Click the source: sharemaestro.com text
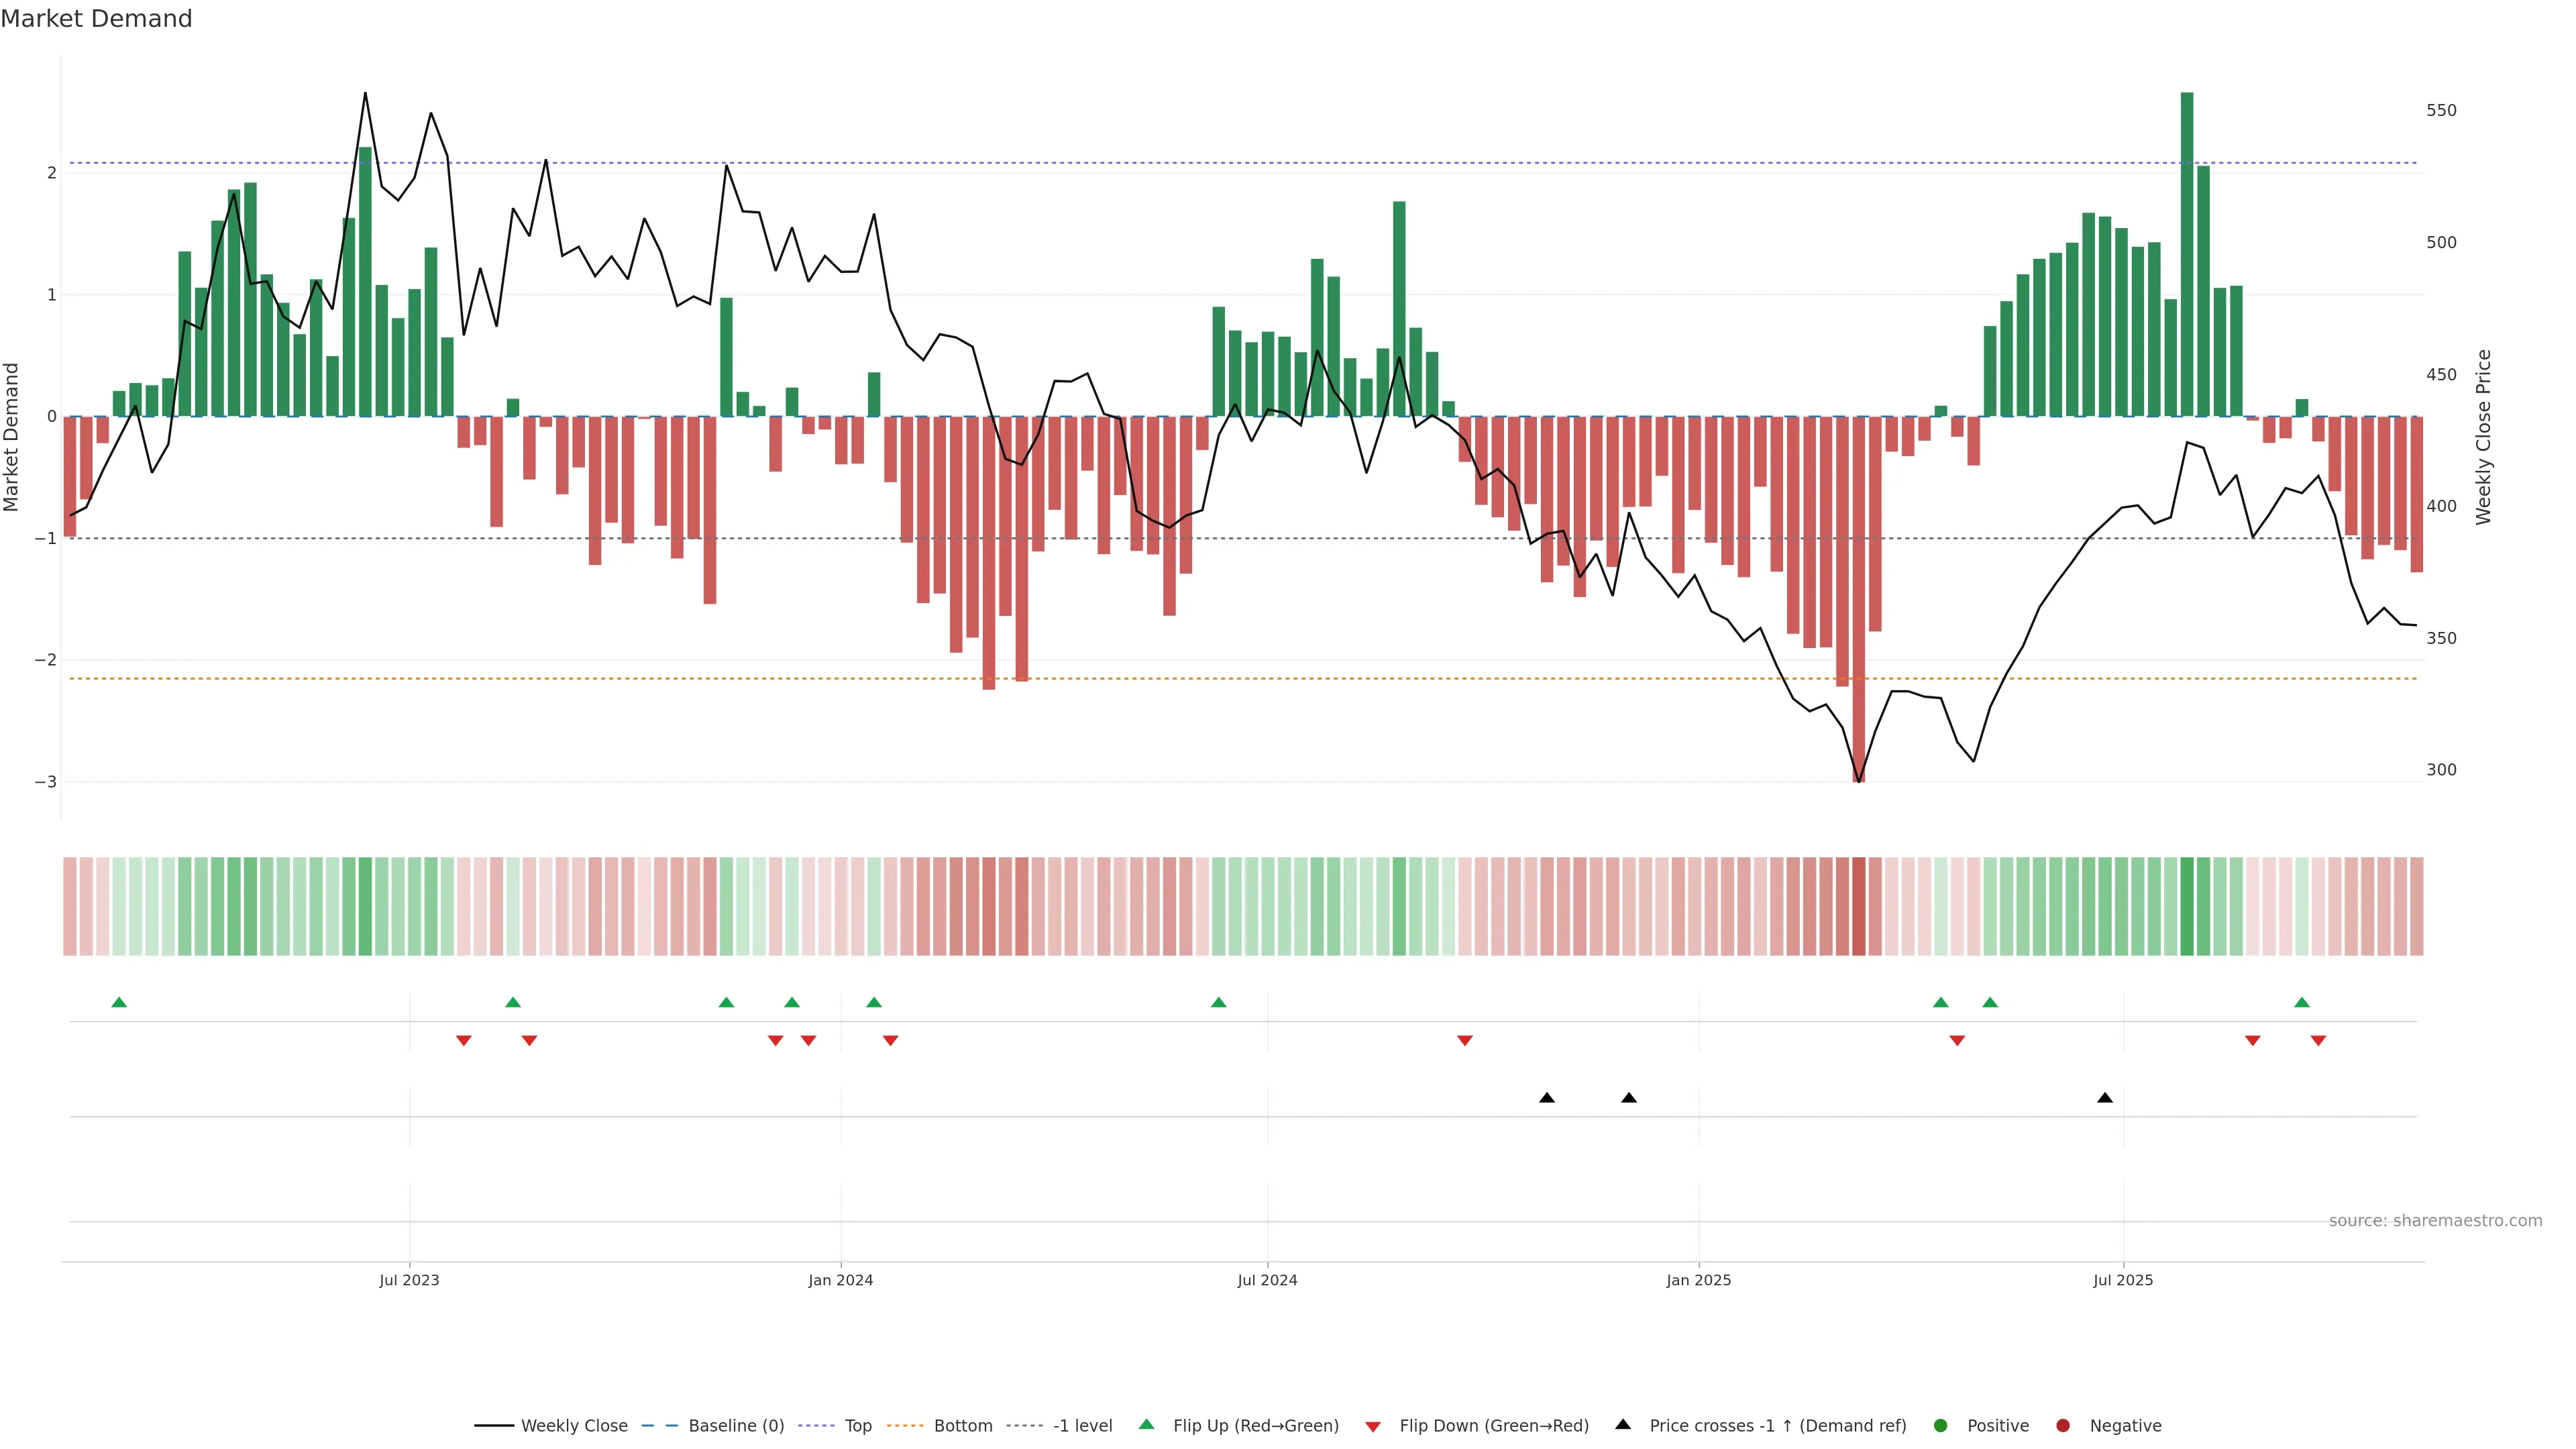Screen dimensions: 2576x1449 click(x=2435, y=1220)
